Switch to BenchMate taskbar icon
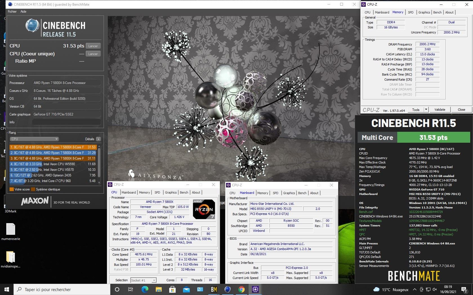473x295 pixels. pyautogui.click(x=214, y=289)
